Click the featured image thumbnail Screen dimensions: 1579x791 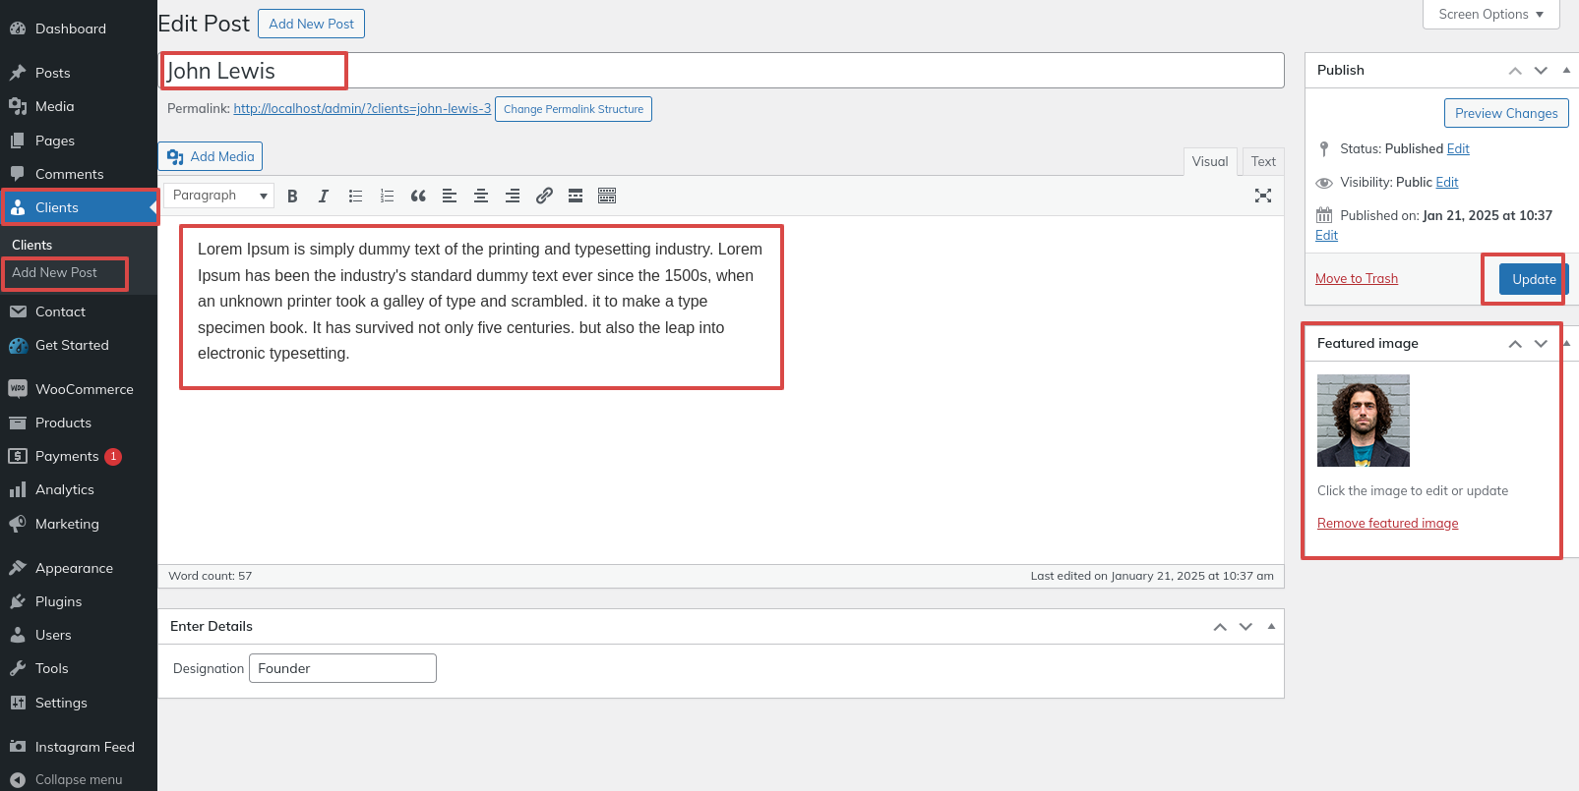pos(1364,421)
